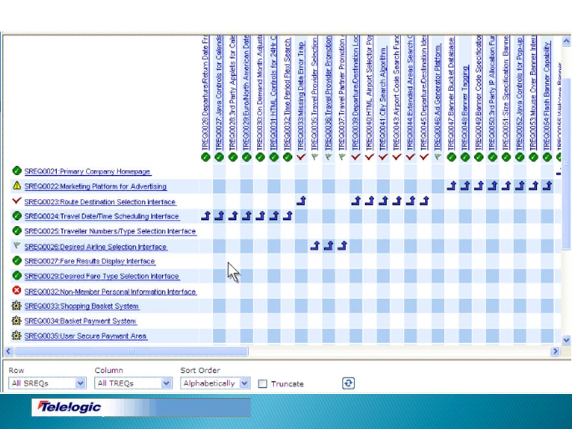Click the gear icon beside SREQ0035 User Secure Payment
572x429 pixels.
[17, 335]
